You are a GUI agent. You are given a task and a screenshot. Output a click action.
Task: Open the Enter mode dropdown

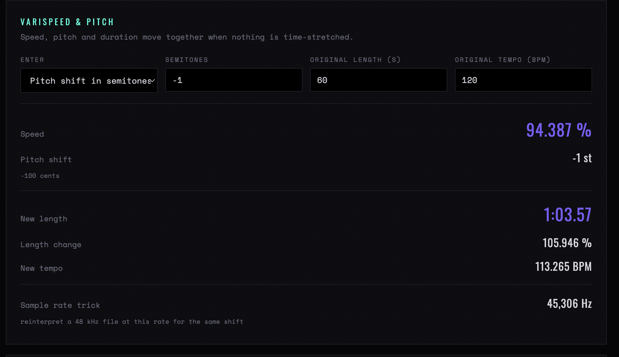tap(89, 80)
